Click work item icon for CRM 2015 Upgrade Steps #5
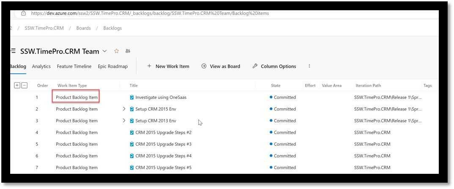 (132, 167)
